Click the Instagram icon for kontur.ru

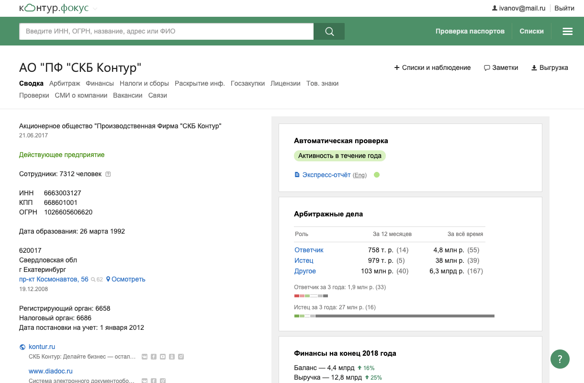click(181, 357)
